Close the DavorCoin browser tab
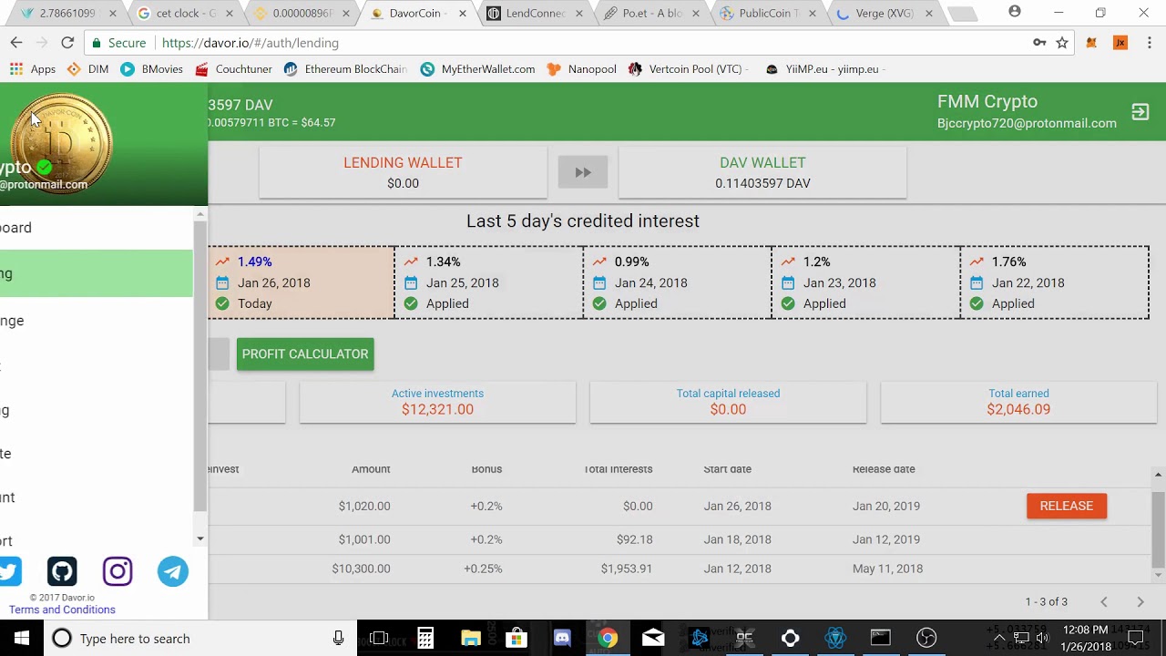 tap(463, 14)
